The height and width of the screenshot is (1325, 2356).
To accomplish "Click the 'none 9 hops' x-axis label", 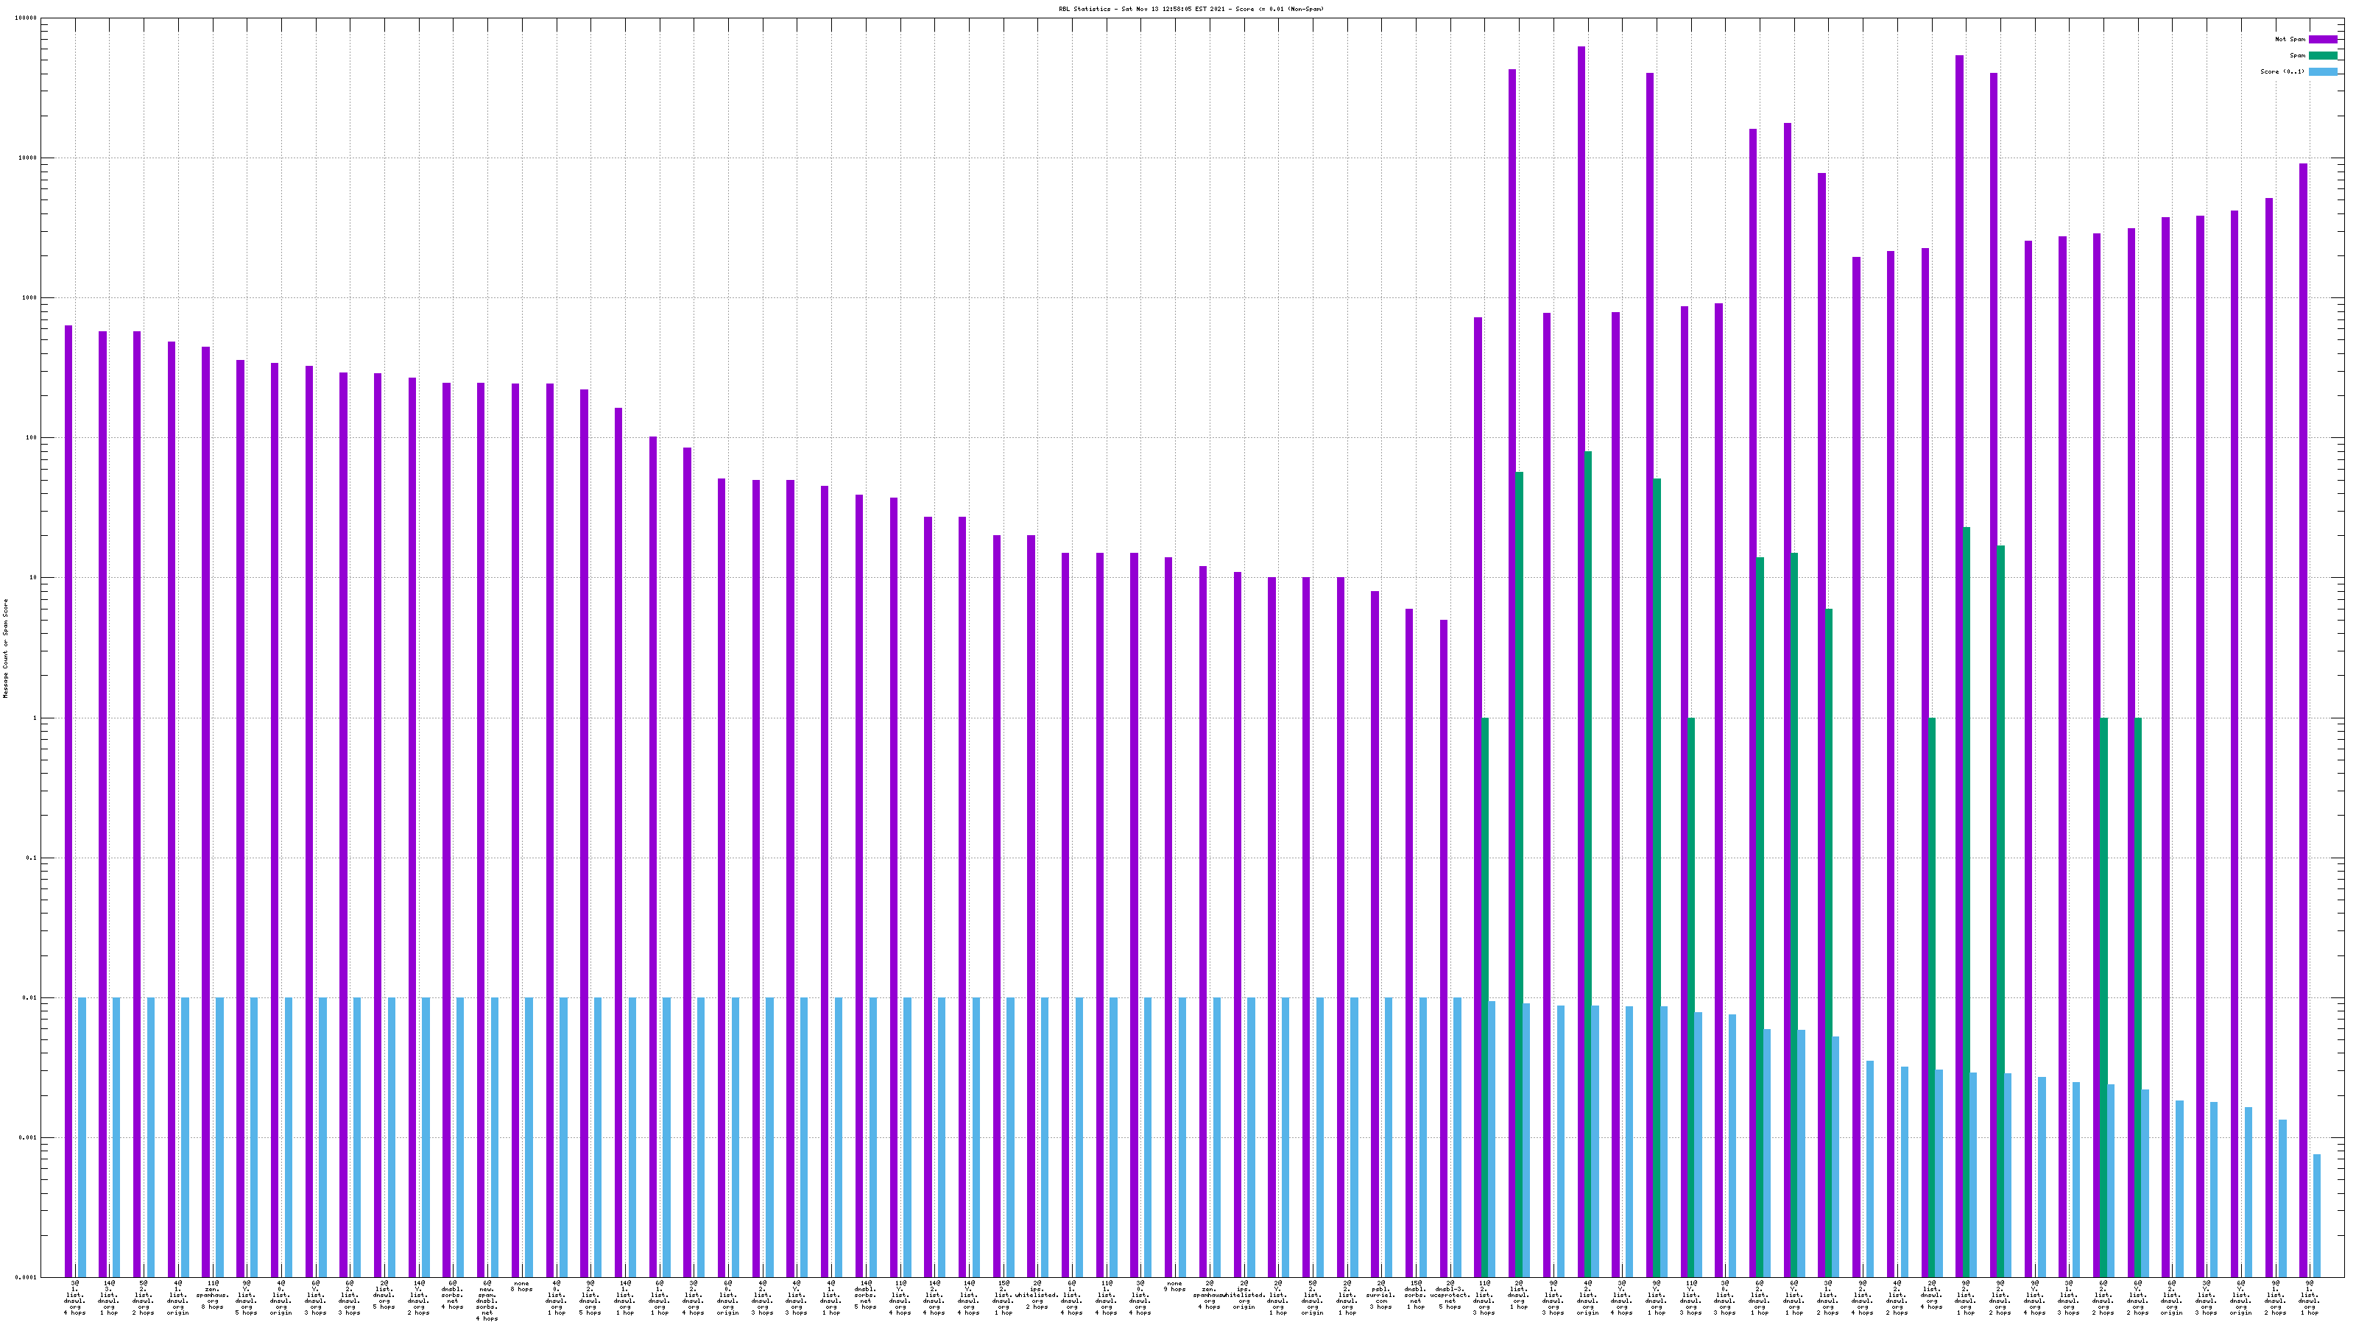I will point(1174,1287).
